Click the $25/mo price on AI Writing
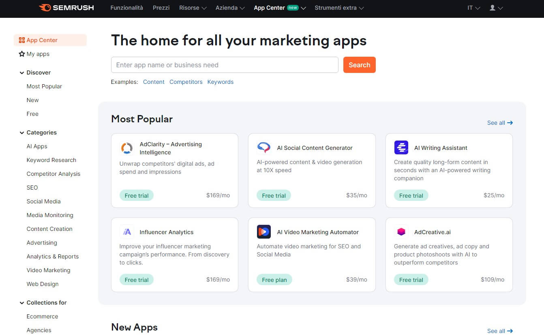This screenshot has height=335, width=544. click(x=494, y=195)
